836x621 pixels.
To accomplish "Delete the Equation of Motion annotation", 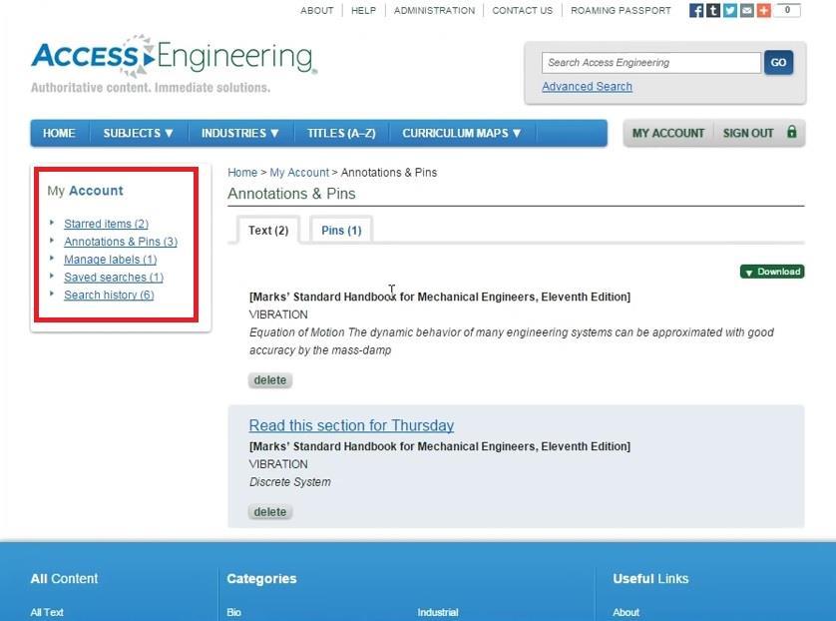I will click(270, 380).
